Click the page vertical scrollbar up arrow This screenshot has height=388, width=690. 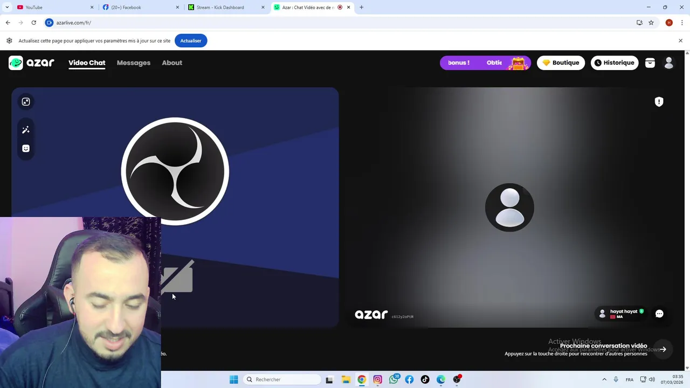click(687, 53)
